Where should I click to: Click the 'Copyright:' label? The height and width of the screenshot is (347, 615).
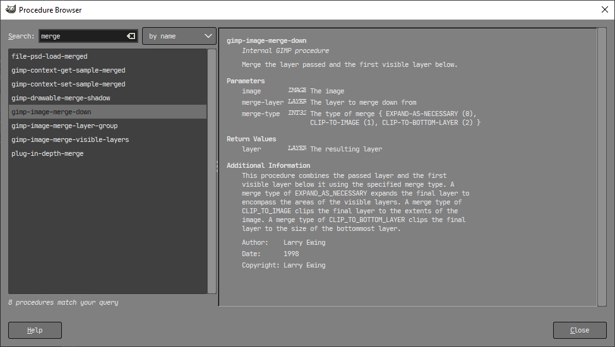(x=261, y=265)
